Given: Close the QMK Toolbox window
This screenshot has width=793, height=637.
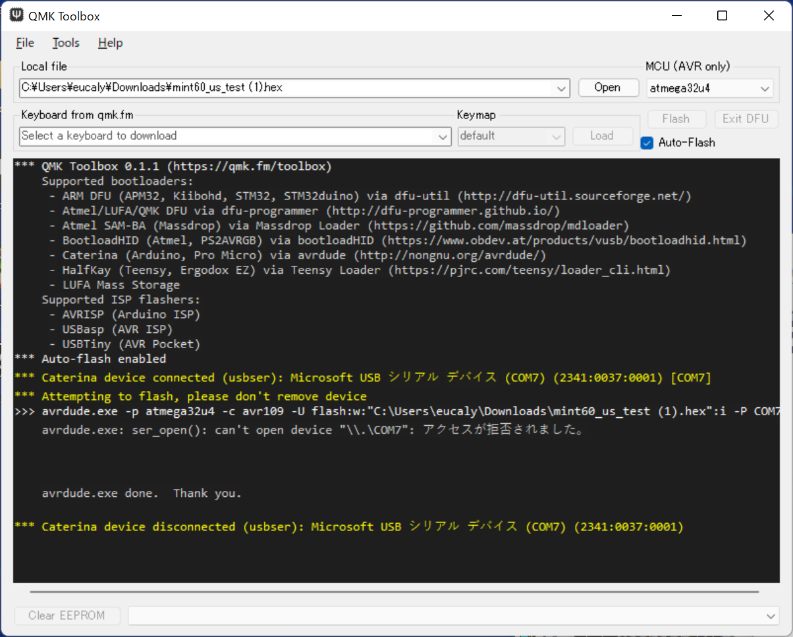Looking at the screenshot, I should (769, 16).
